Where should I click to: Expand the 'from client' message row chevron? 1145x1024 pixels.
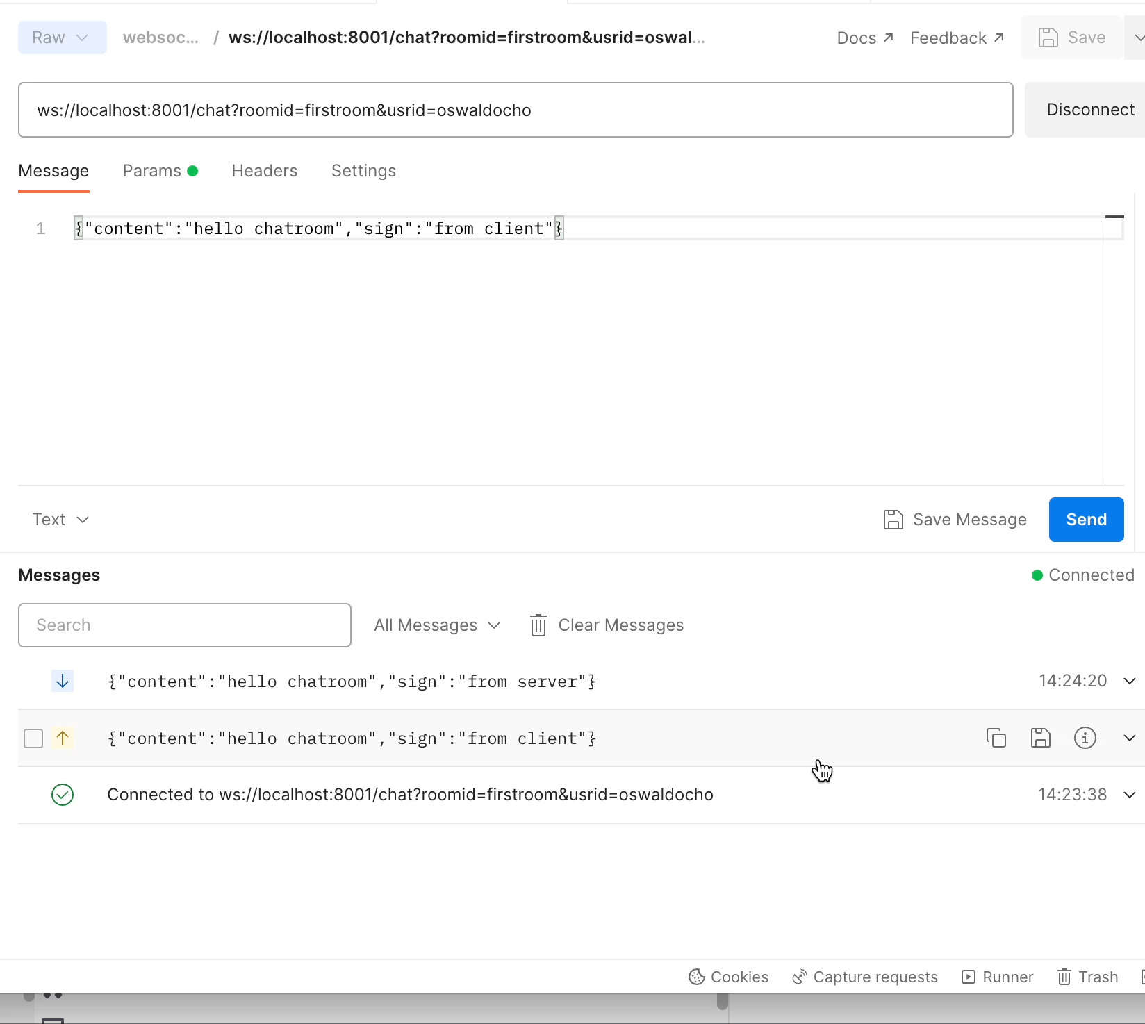pos(1130,738)
